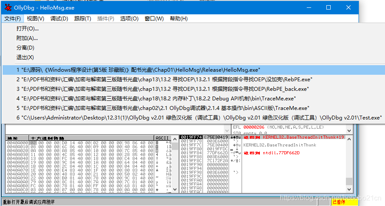Image resolution: width=385 pixels, height=206 pixels.
Task: Open the 插件(P) menu
Action: coord(106,19)
